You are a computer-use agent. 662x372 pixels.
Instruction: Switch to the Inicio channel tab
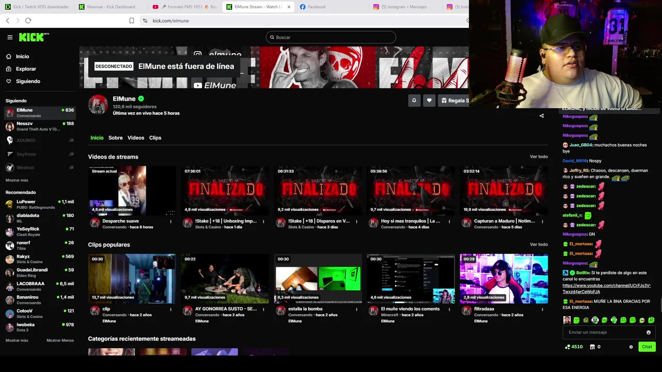(97, 138)
